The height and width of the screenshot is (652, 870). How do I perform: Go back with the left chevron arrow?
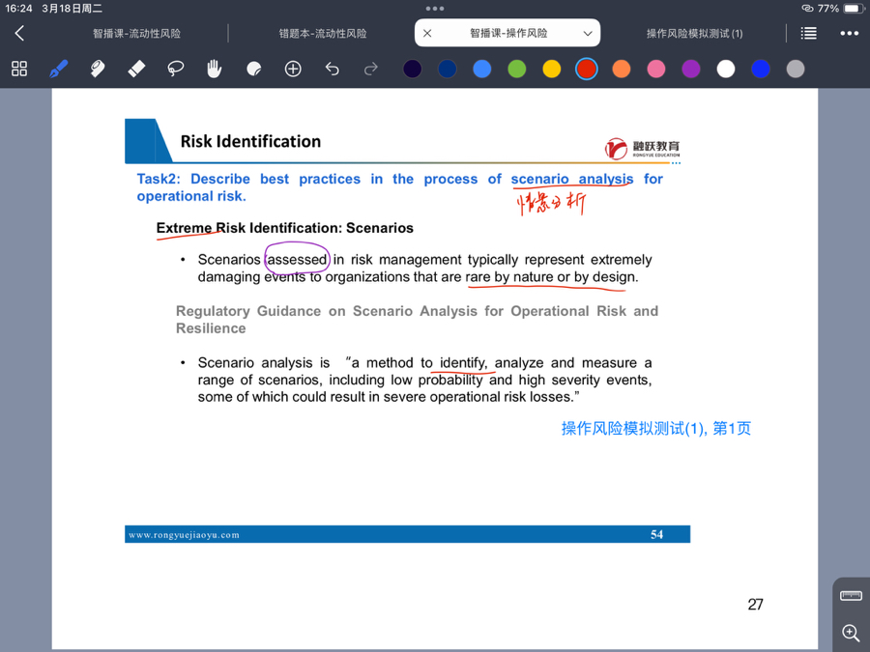coord(19,33)
